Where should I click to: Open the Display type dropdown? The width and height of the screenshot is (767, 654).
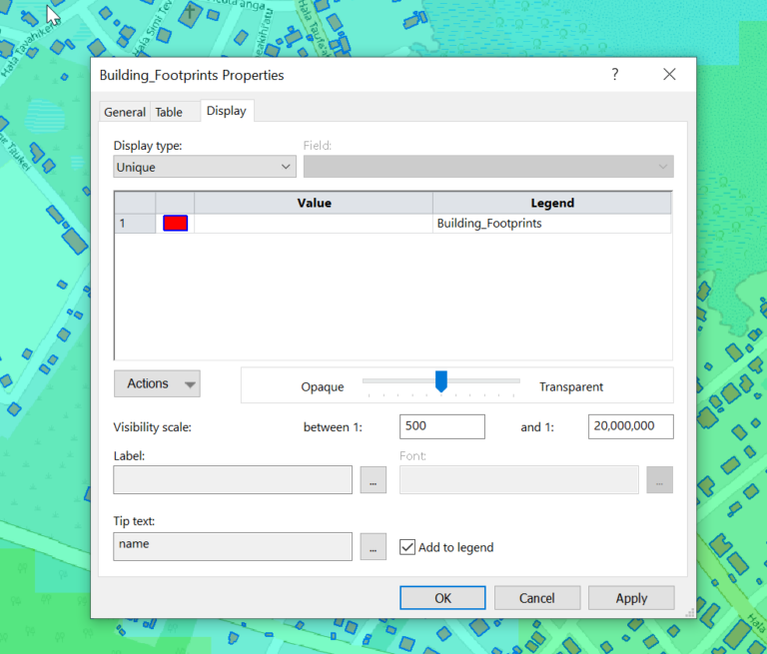coord(204,167)
